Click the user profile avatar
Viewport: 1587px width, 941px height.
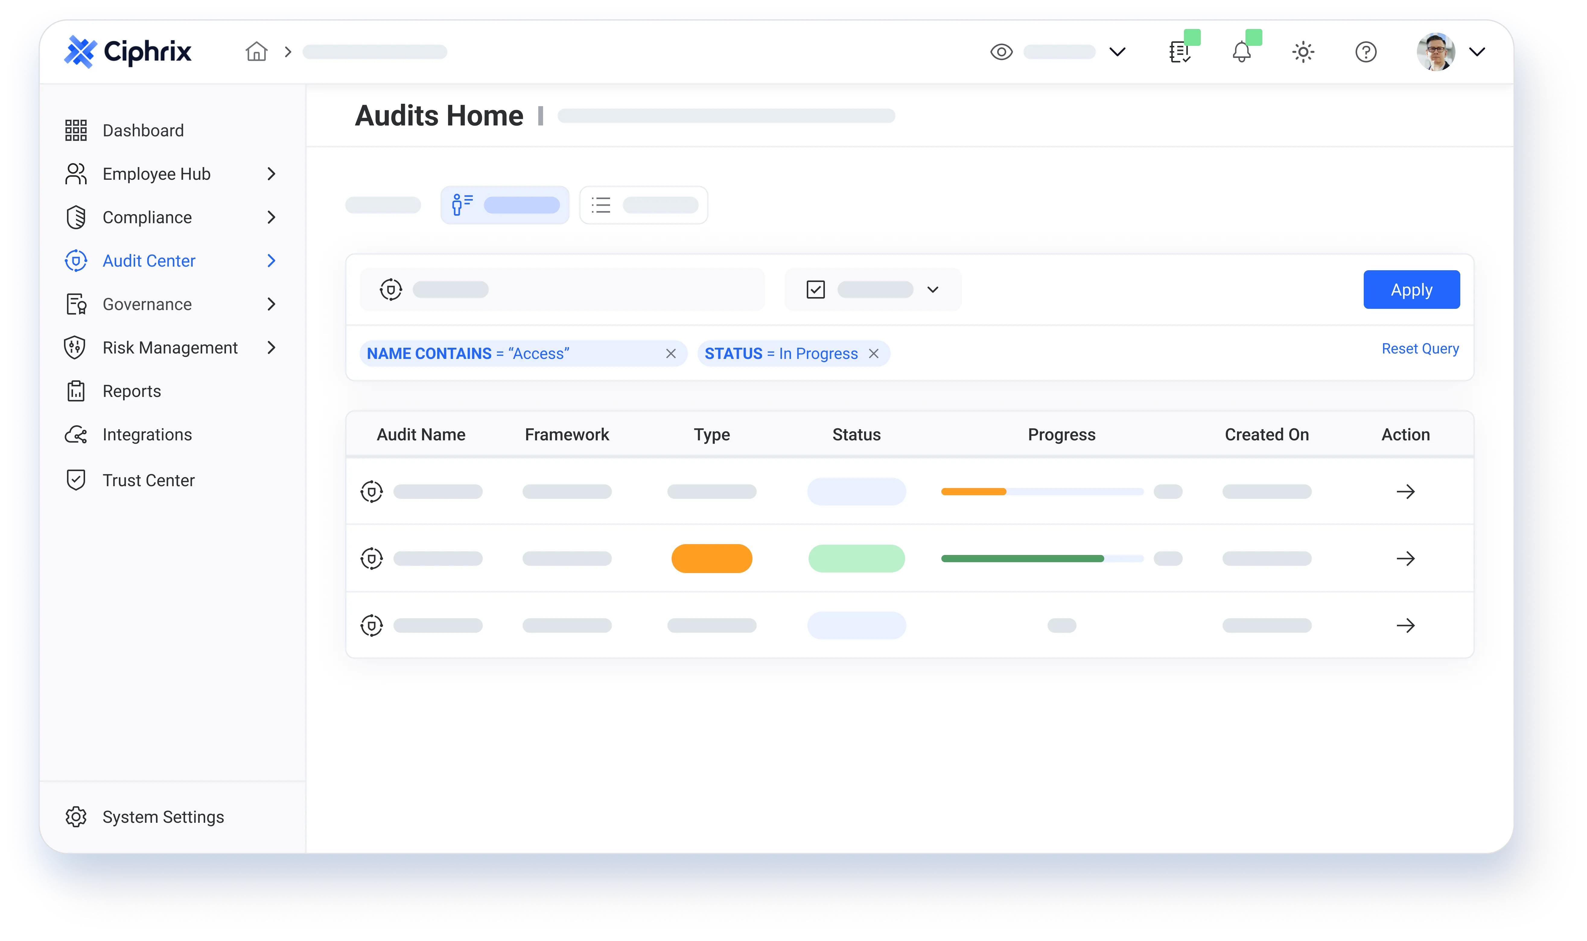pyautogui.click(x=1436, y=52)
